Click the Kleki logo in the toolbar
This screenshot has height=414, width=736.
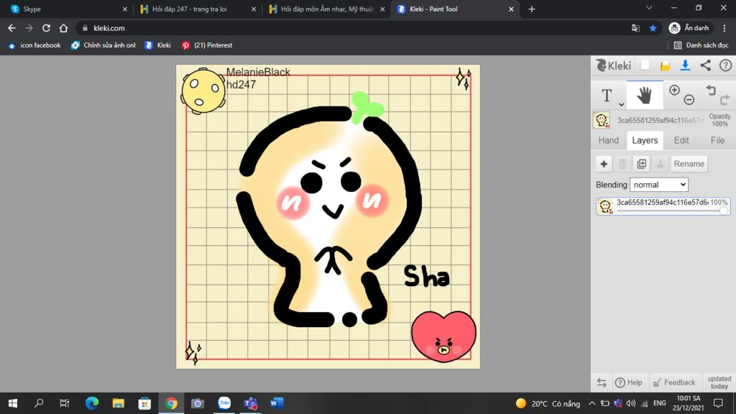click(613, 65)
